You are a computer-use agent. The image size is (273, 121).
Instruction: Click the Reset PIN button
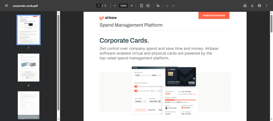tap(152, 110)
